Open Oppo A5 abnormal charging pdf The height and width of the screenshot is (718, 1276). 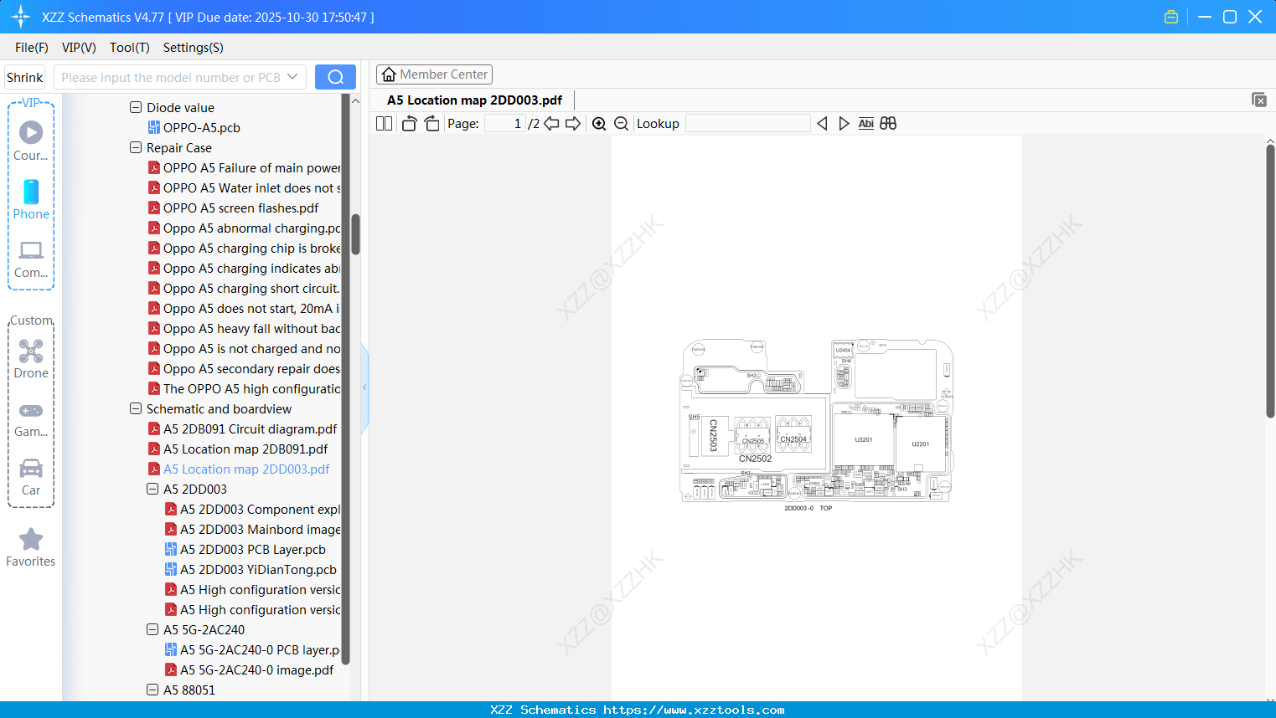coord(251,228)
